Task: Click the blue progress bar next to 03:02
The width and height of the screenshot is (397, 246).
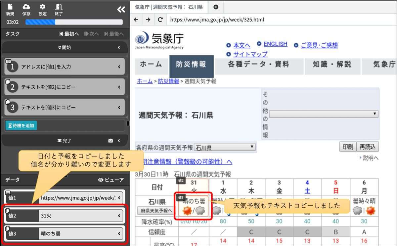Action: tap(40, 22)
